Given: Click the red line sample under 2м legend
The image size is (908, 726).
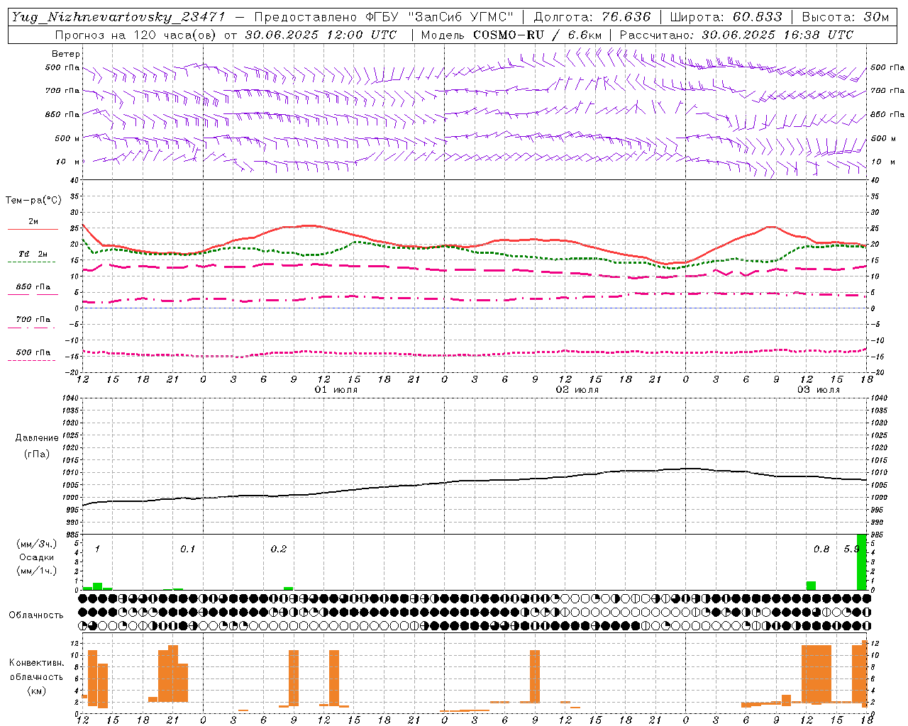Looking at the screenshot, I should [x=33, y=229].
